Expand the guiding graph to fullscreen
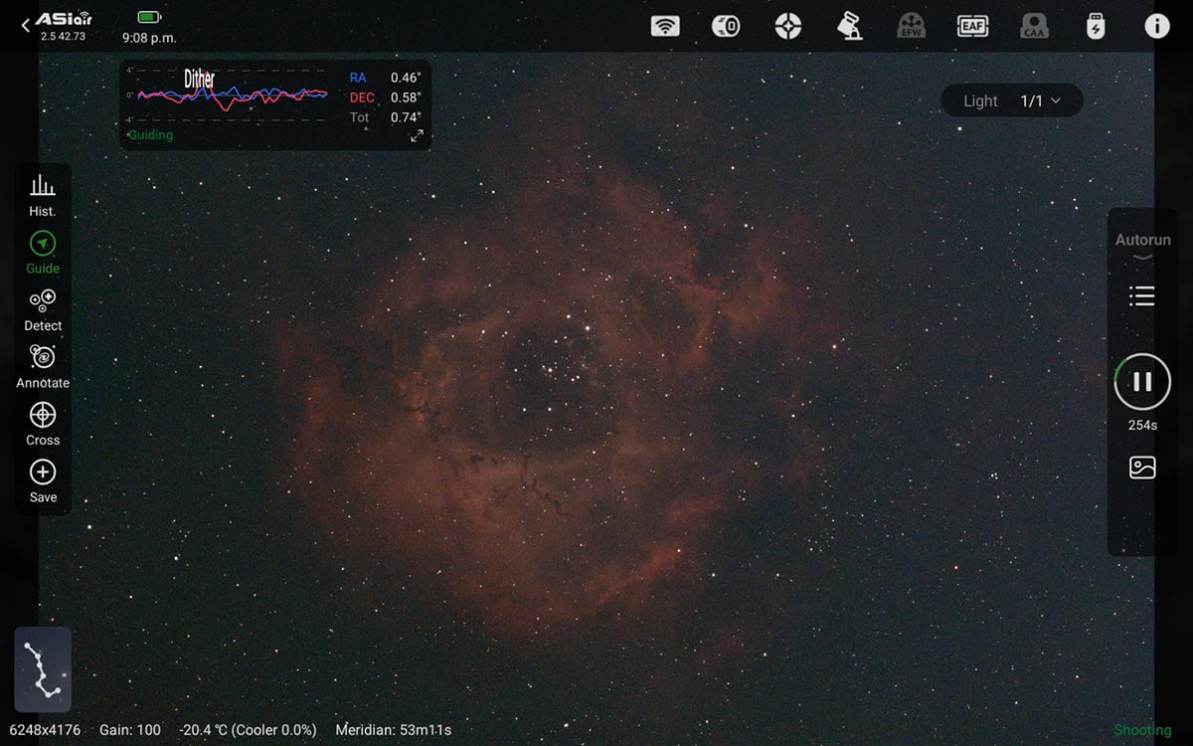1193x746 pixels. click(x=418, y=136)
